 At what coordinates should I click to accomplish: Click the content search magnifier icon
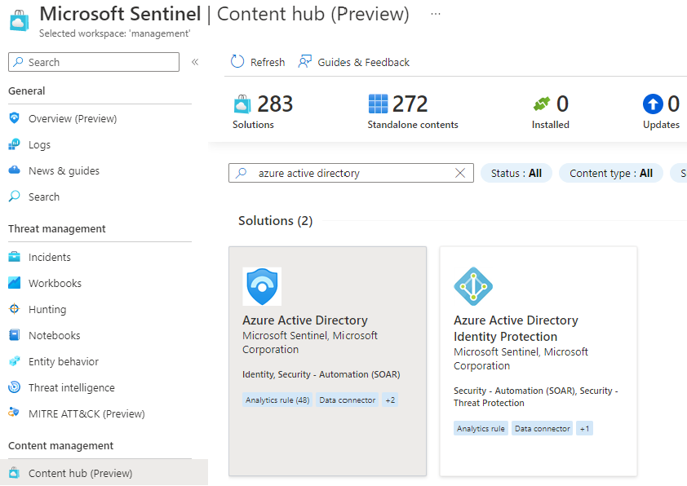click(x=241, y=173)
